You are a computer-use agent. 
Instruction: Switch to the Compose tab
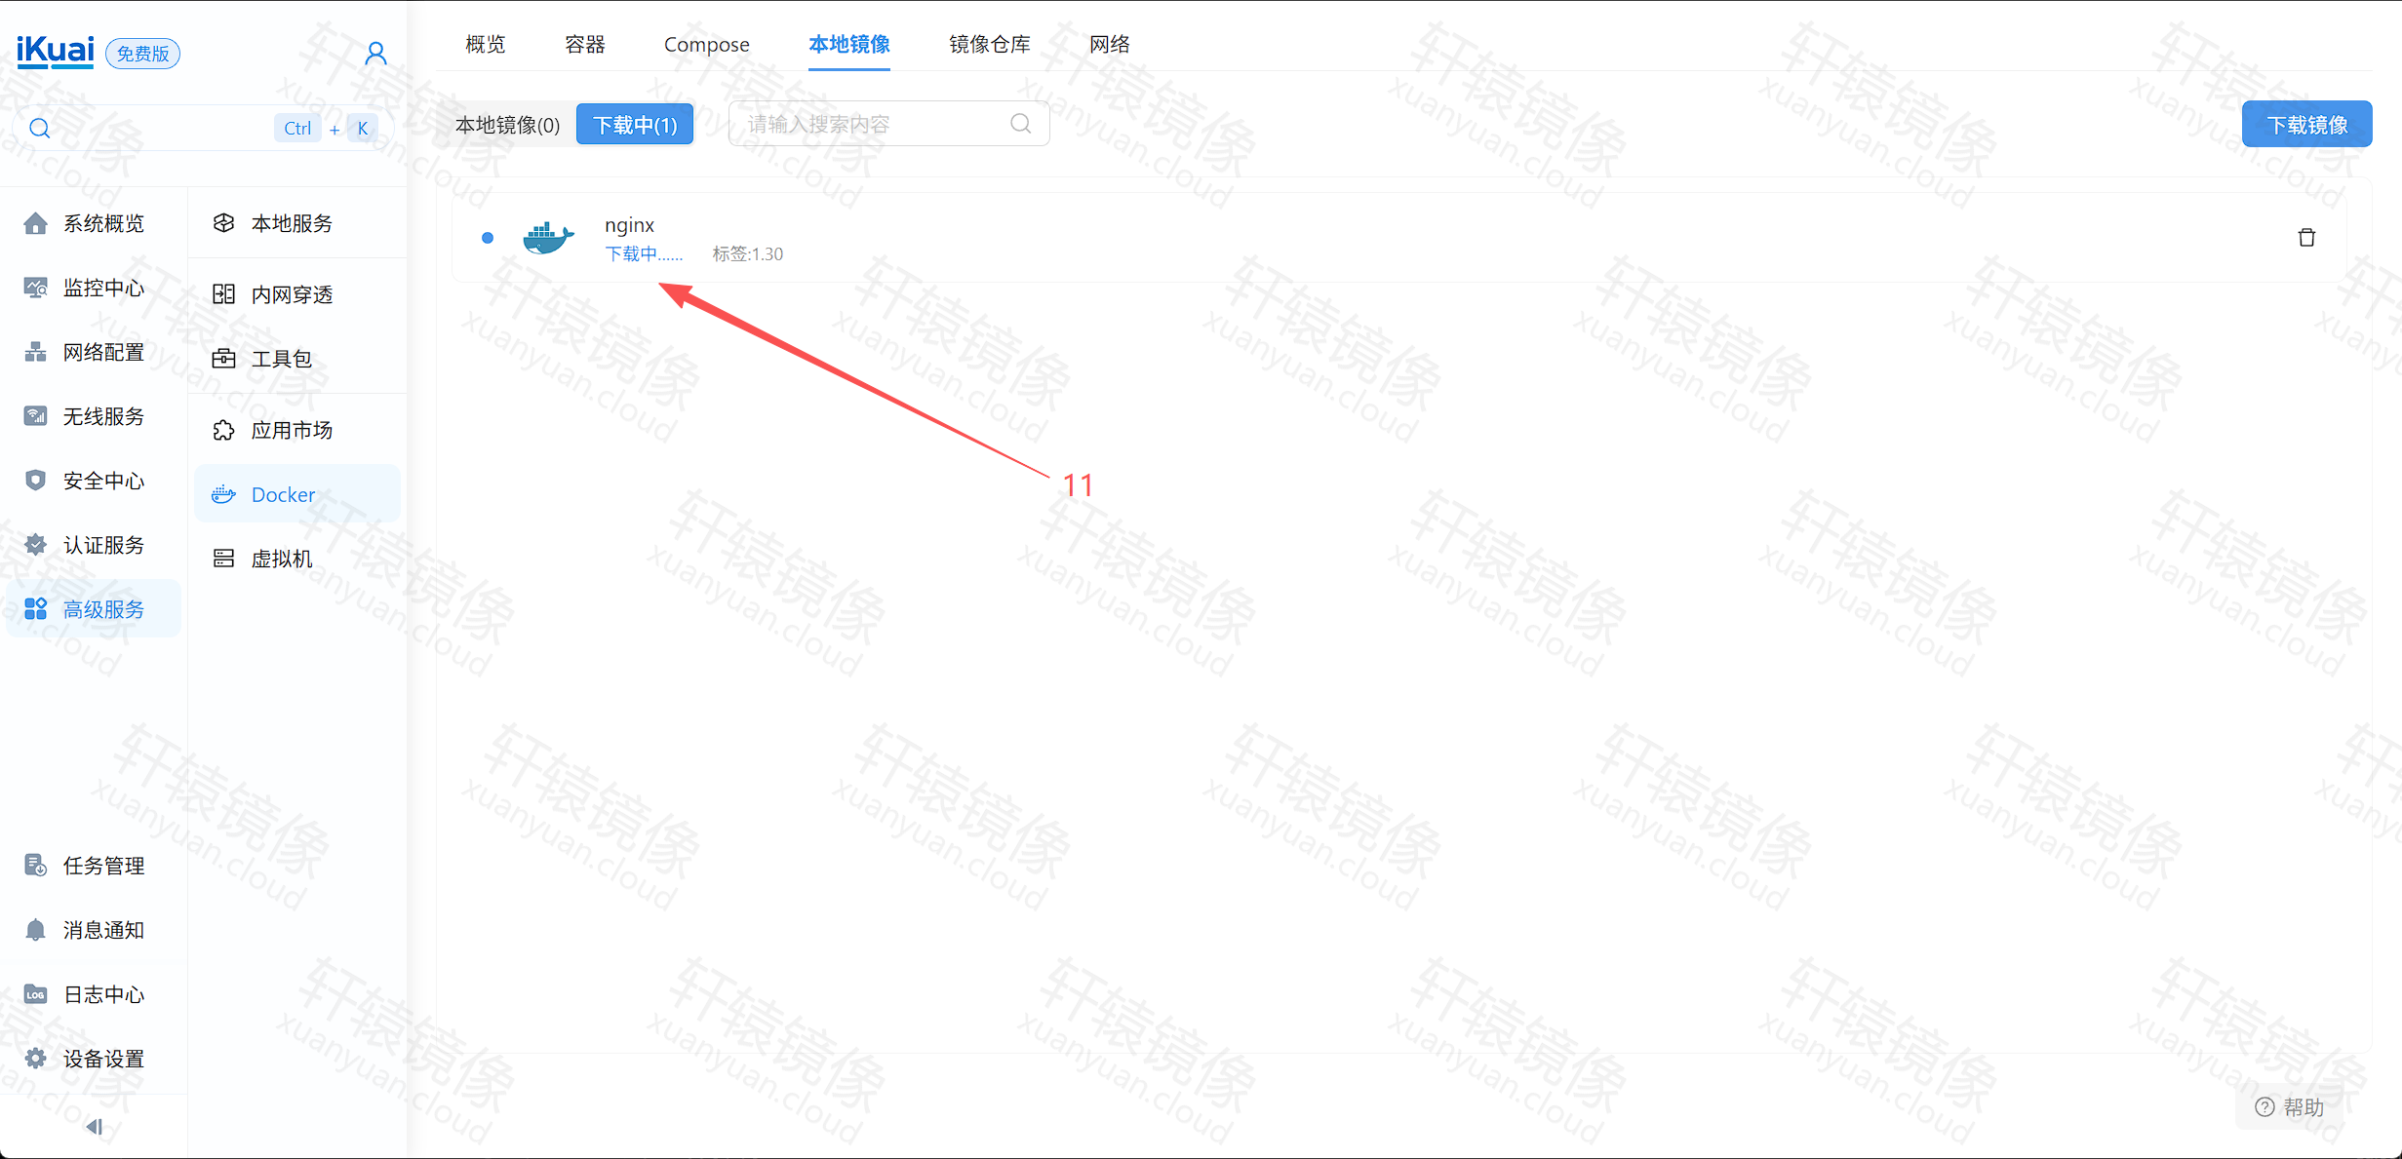coord(707,44)
